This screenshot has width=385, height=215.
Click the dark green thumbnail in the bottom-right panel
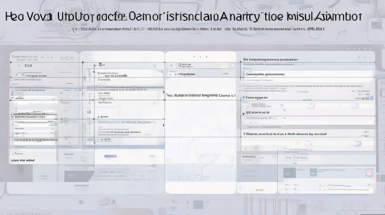[x=289, y=173]
